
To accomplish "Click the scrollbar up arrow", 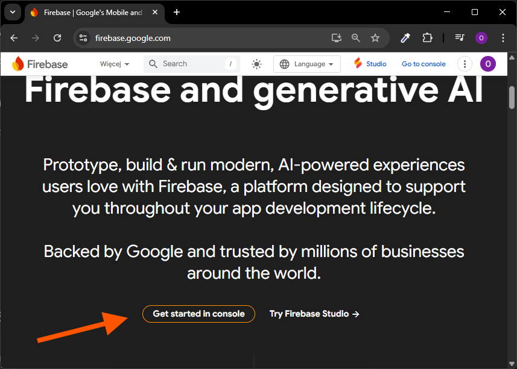I will coord(512,58).
